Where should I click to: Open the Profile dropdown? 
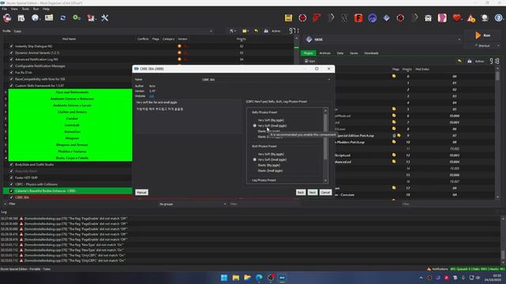tap(113, 32)
